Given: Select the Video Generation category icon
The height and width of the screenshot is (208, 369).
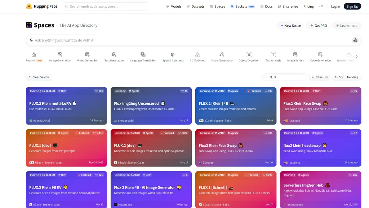Looking at the screenshot, I should [87, 55].
